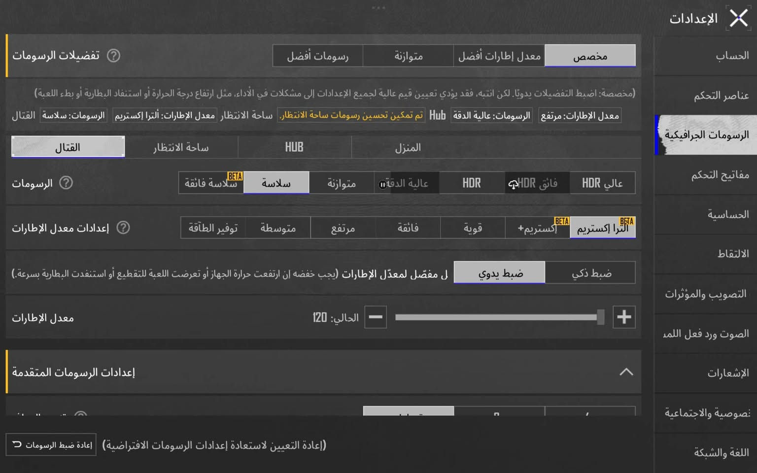The height and width of the screenshot is (473, 757).
Task: Open الإشعارات settings section
Action: (706, 373)
